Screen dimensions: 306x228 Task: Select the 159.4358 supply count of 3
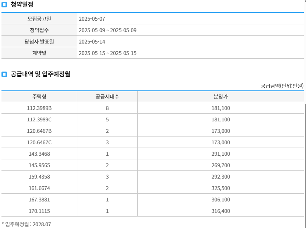(x=107, y=176)
